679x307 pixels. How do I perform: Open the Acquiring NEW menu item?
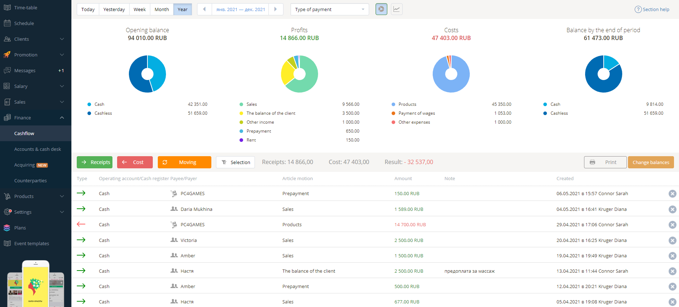pyautogui.click(x=36, y=165)
